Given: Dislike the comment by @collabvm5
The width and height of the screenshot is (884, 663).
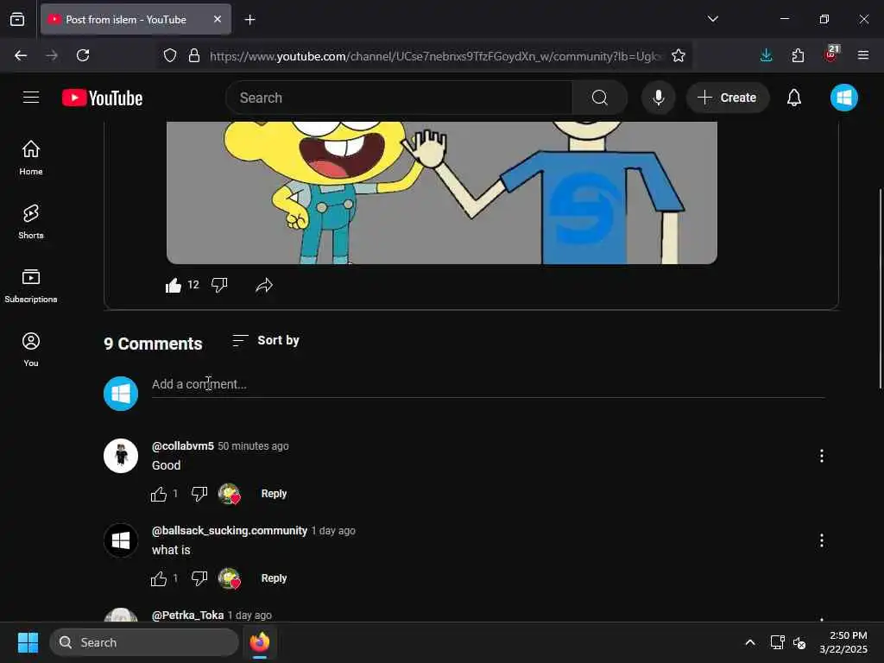Looking at the screenshot, I should pyautogui.click(x=199, y=494).
